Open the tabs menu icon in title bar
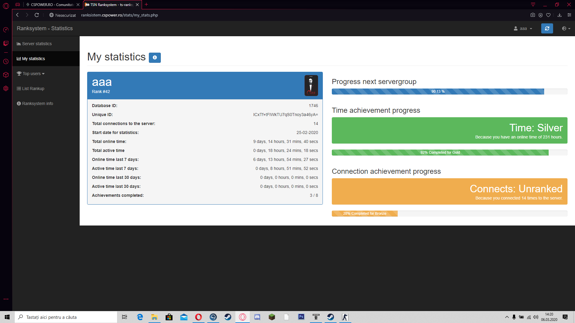 [533, 4]
